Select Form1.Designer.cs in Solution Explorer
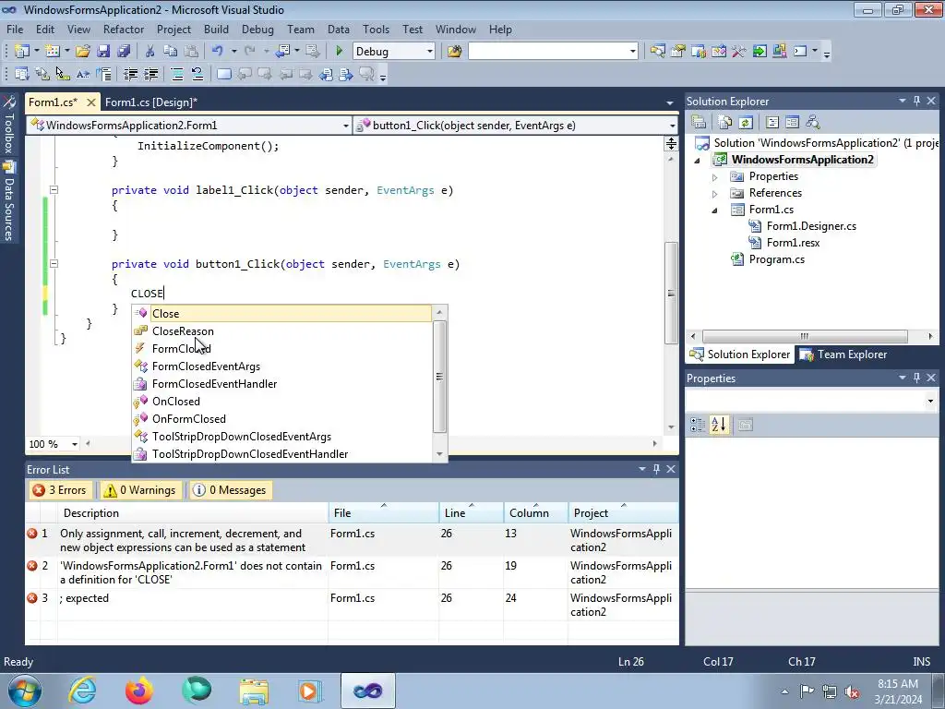This screenshot has height=709, width=945. (x=810, y=226)
